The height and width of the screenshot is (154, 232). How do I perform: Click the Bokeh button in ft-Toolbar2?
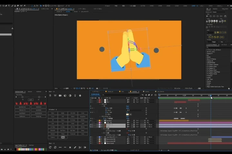63,113
